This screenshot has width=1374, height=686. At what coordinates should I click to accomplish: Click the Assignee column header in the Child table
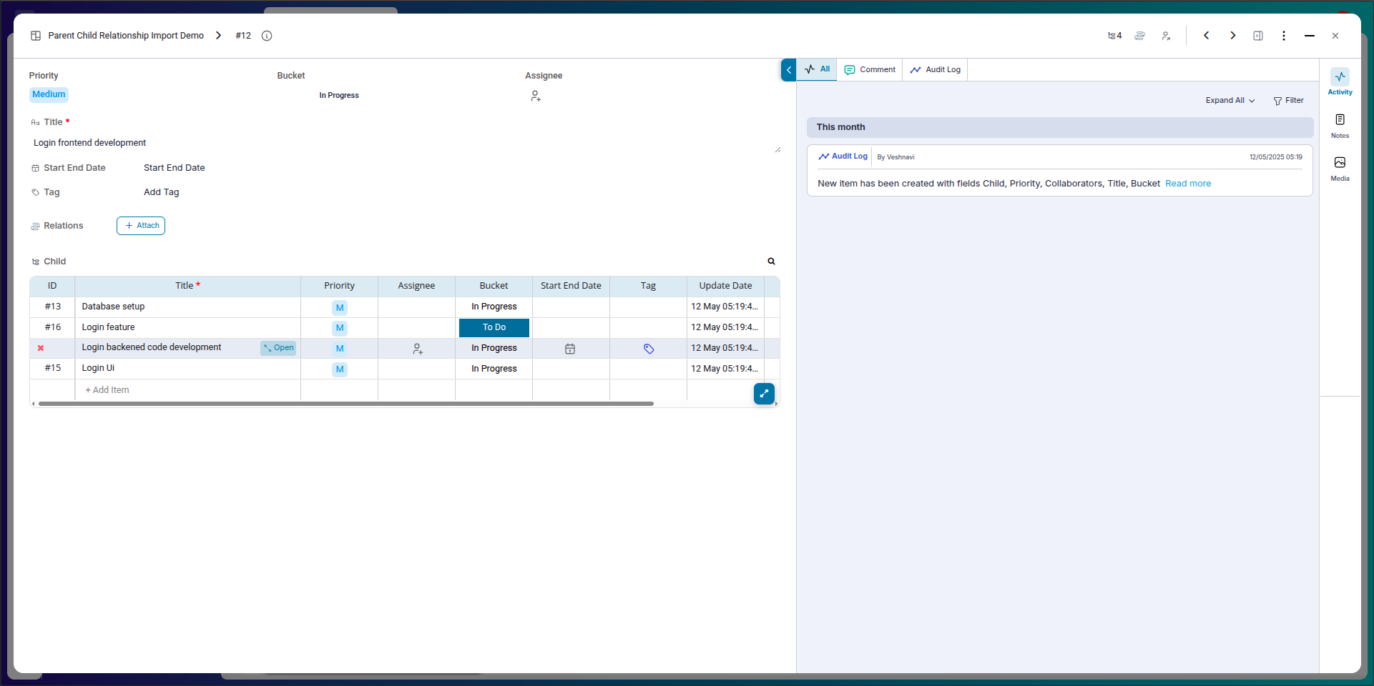tap(416, 286)
